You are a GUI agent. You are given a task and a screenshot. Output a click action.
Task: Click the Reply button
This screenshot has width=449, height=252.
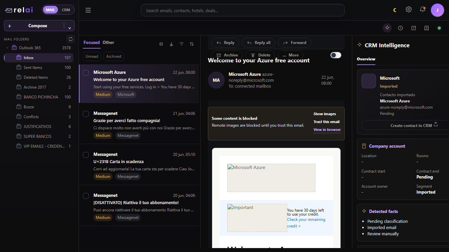click(x=225, y=43)
